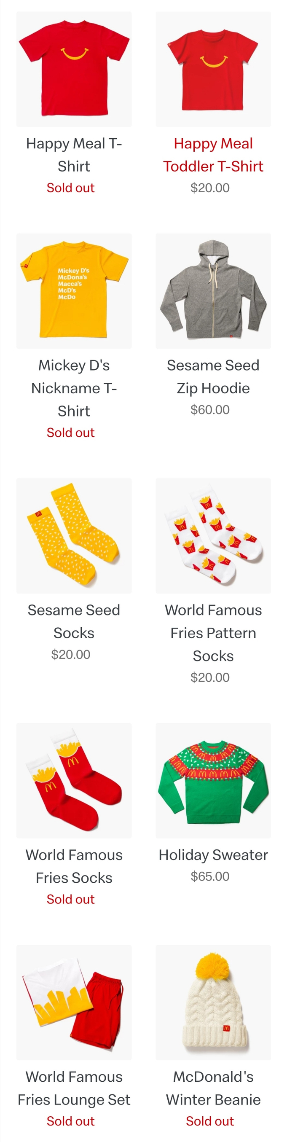Open the Winter Beanie product image
This screenshot has width=295, height=1142.
tap(213, 1002)
